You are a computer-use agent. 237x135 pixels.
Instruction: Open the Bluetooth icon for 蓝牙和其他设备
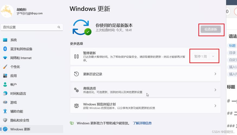pyautogui.click(x=5, y=49)
